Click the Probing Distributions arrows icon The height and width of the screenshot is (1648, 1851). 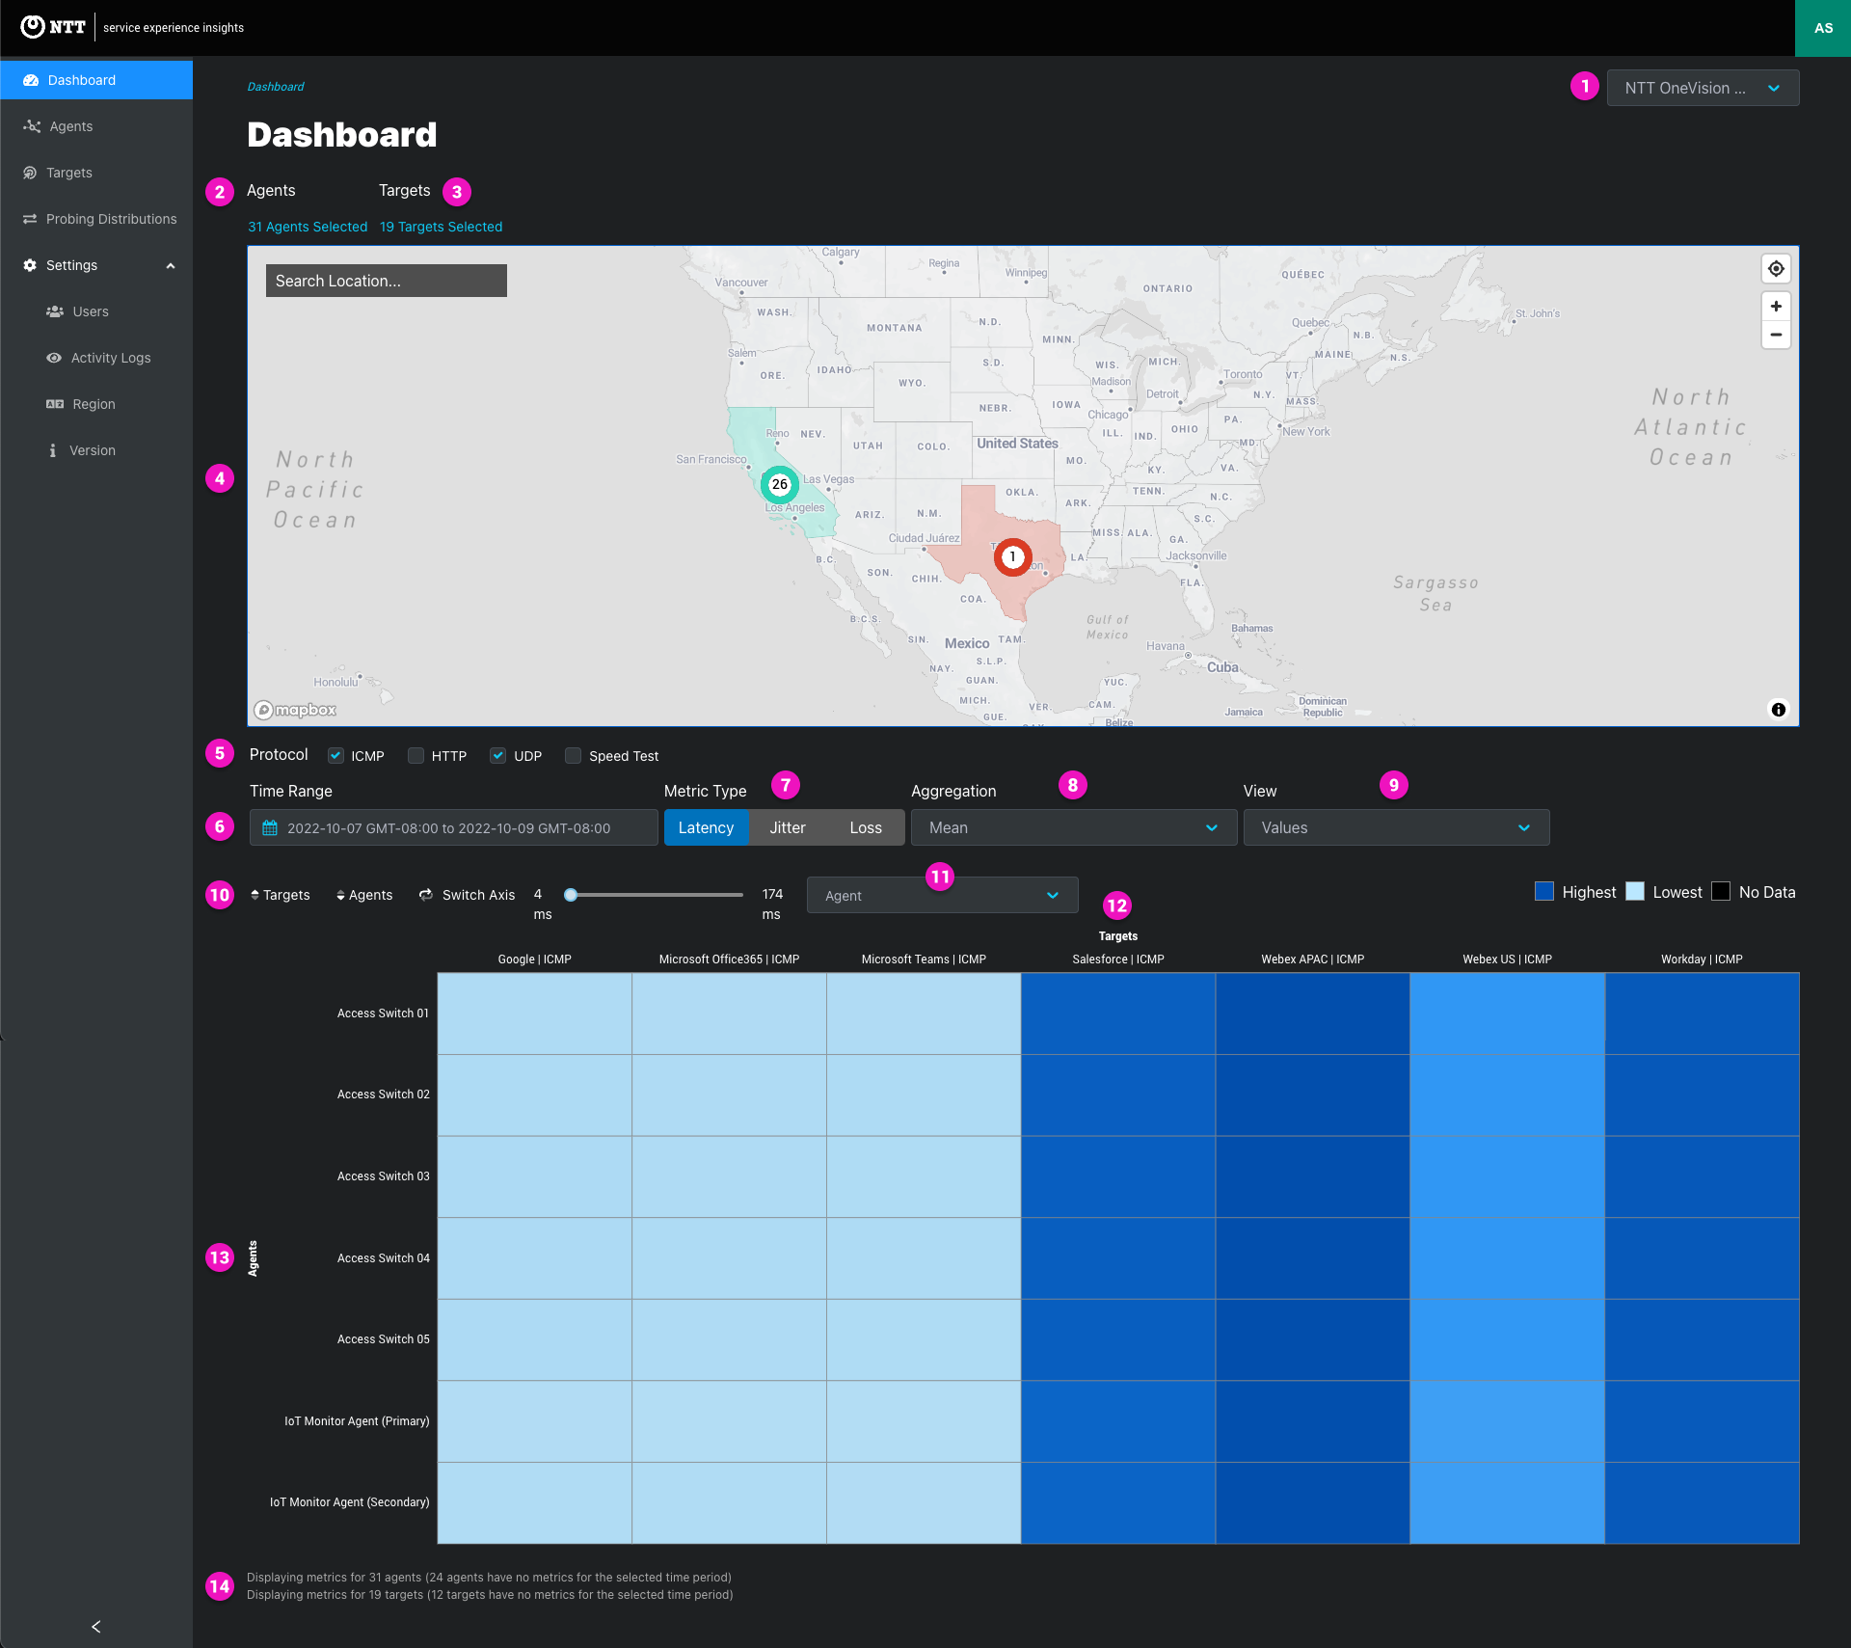coord(30,219)
